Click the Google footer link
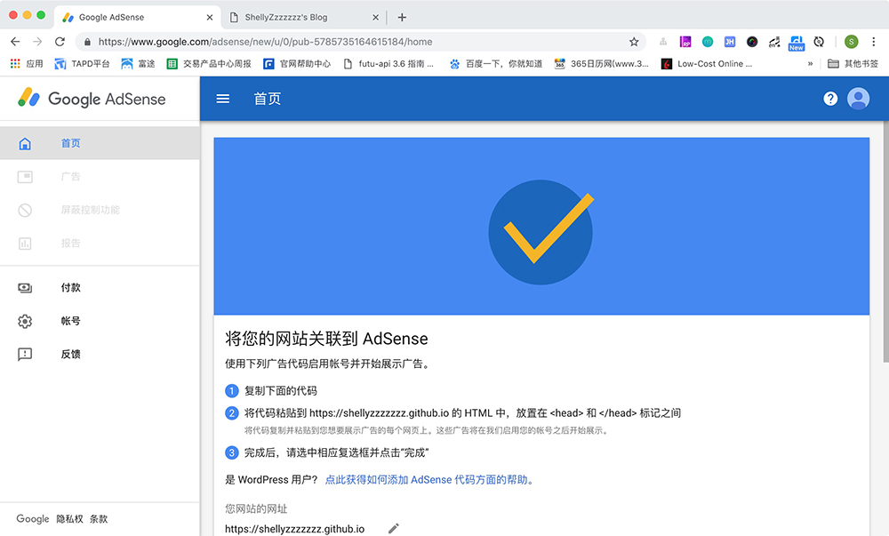The width and height of the screenshot is (889, 536). 33,519
